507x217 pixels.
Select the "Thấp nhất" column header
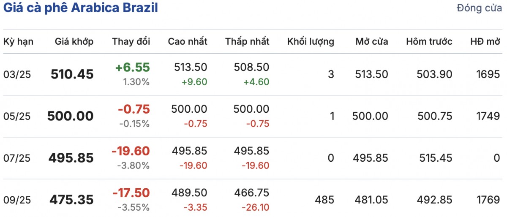point(247,41)
